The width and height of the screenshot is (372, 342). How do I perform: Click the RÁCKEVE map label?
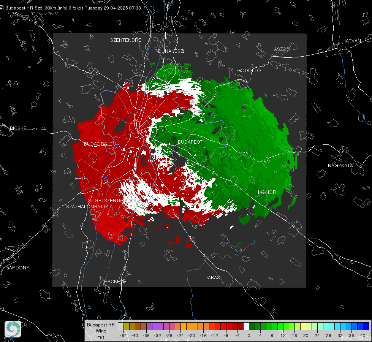115,281
